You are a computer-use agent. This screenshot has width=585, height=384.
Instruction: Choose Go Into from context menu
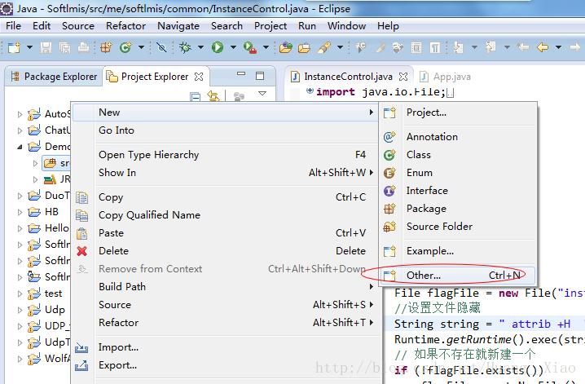click(225, 130)
